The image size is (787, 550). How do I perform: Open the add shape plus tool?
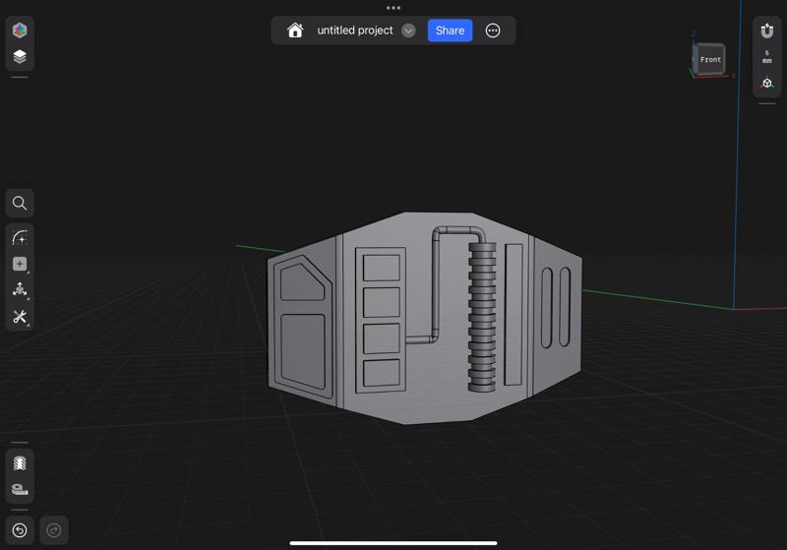20,264
